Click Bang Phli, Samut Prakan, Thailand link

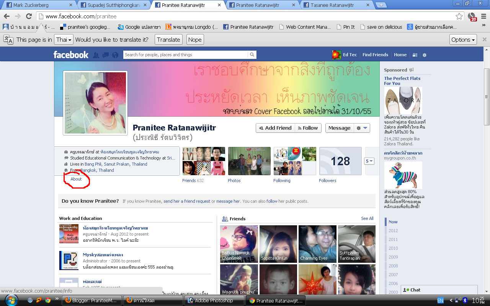coord(116,164)
